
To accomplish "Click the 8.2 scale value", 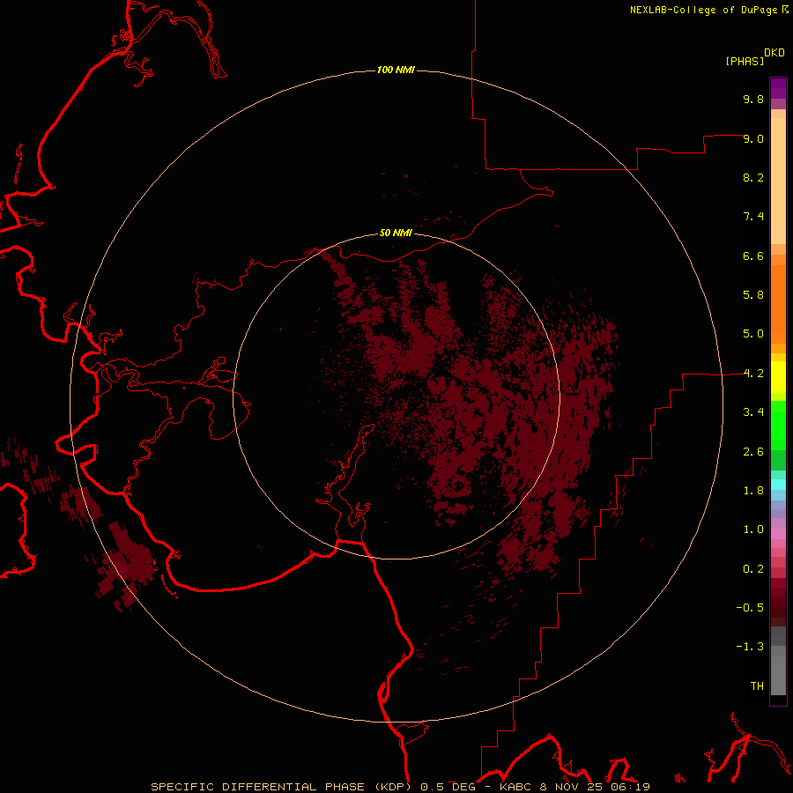I will (x=753, y=177).
